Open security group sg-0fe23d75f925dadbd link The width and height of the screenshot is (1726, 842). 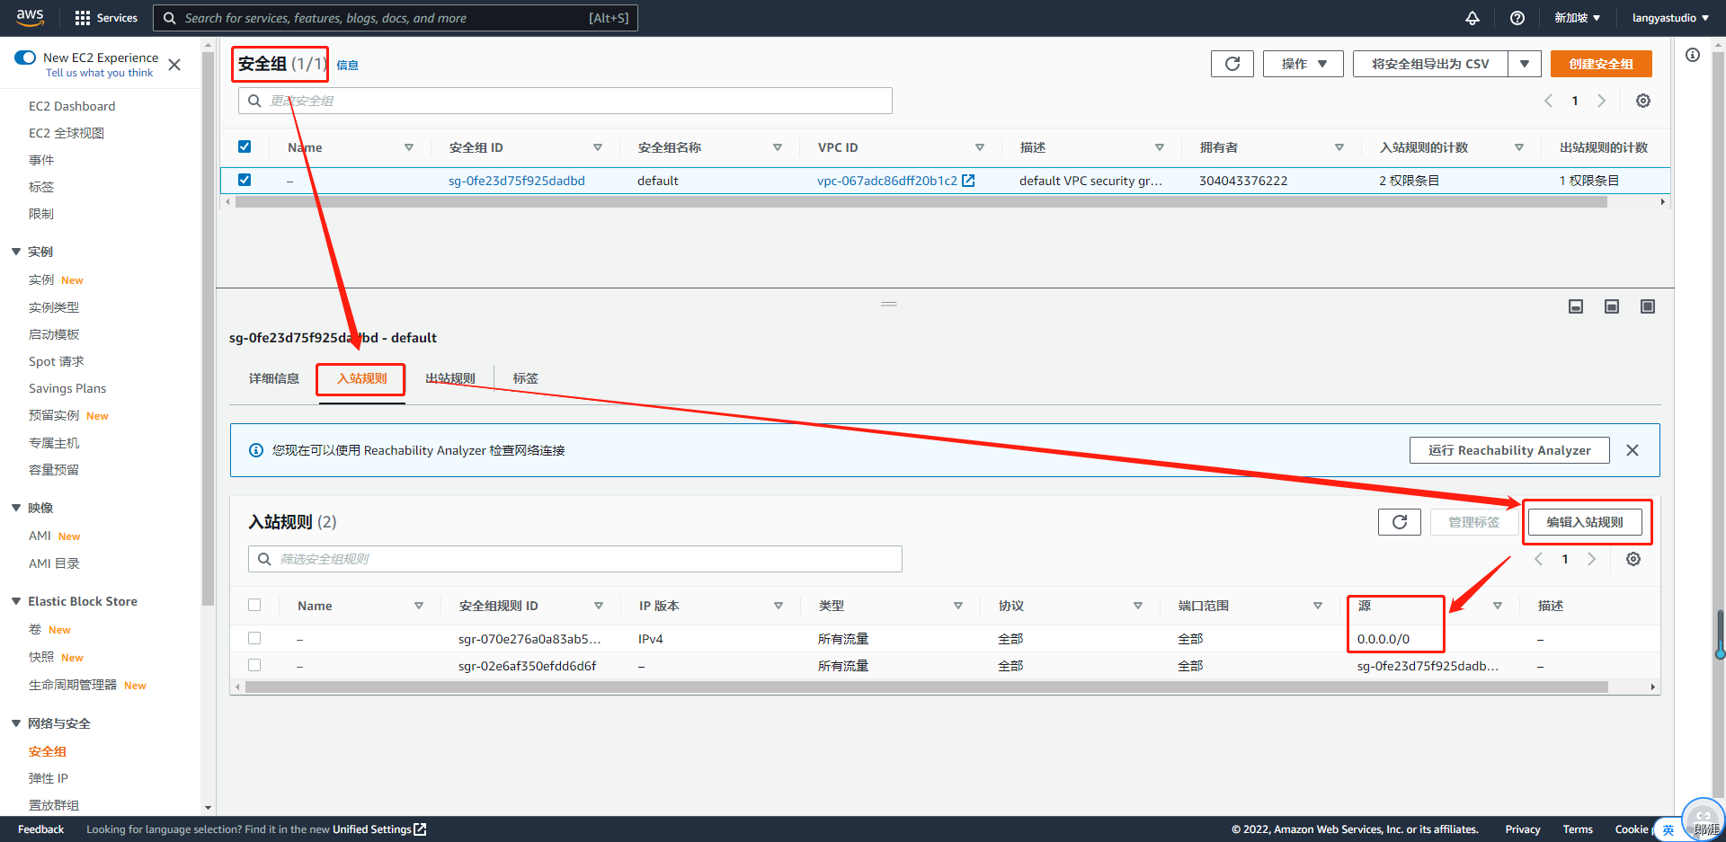tap(517, 181)
